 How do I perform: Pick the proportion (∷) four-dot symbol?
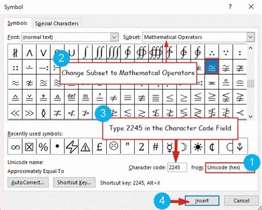[x=15, y=67]
